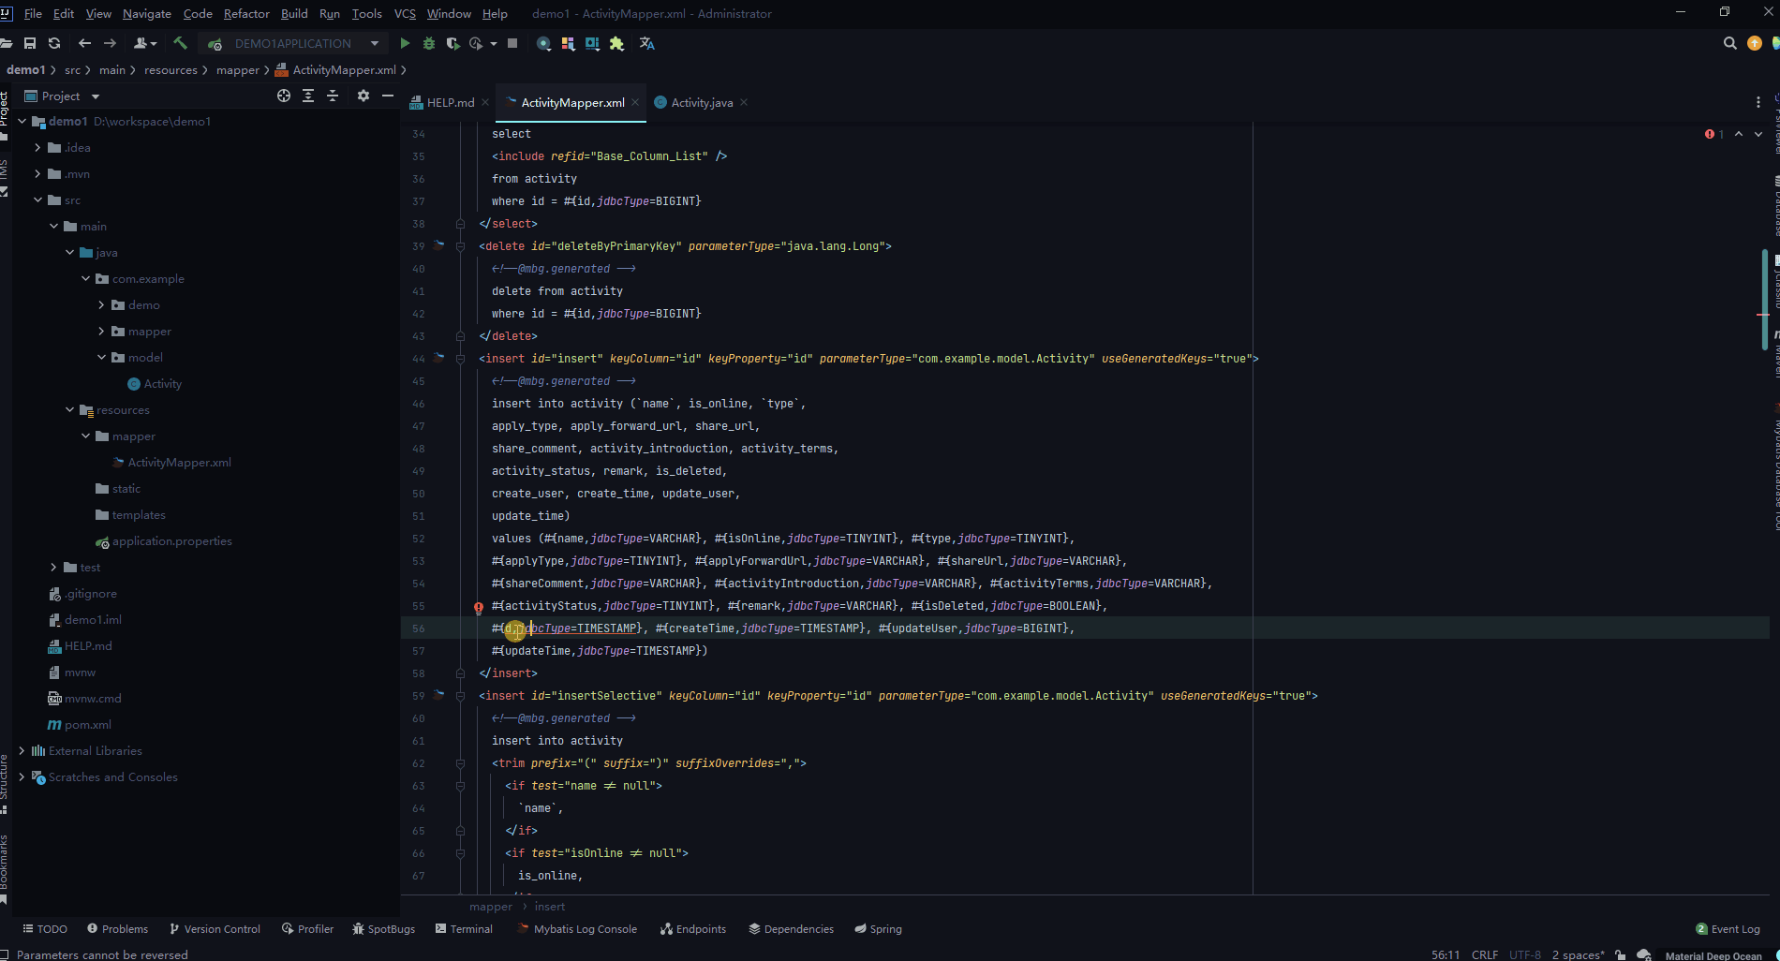1780x961 pixels.
Task: Click the UTF-8 encoding indicator
Action: coord(1525,954)
